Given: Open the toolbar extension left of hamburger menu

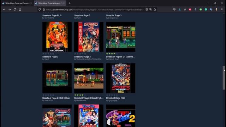Looking at the screenshot, I should (216, 10).
